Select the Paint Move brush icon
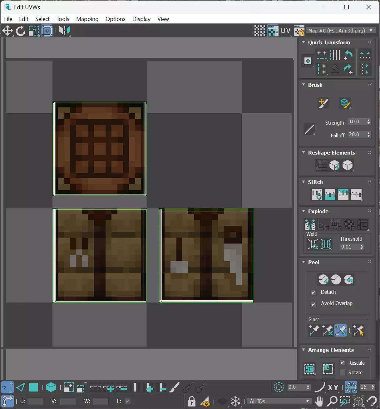Image resolution: width=380 pixels, height=409 pixels. [323, 103]
